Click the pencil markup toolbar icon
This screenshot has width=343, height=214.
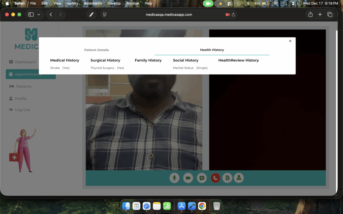(x=91, y=14)
